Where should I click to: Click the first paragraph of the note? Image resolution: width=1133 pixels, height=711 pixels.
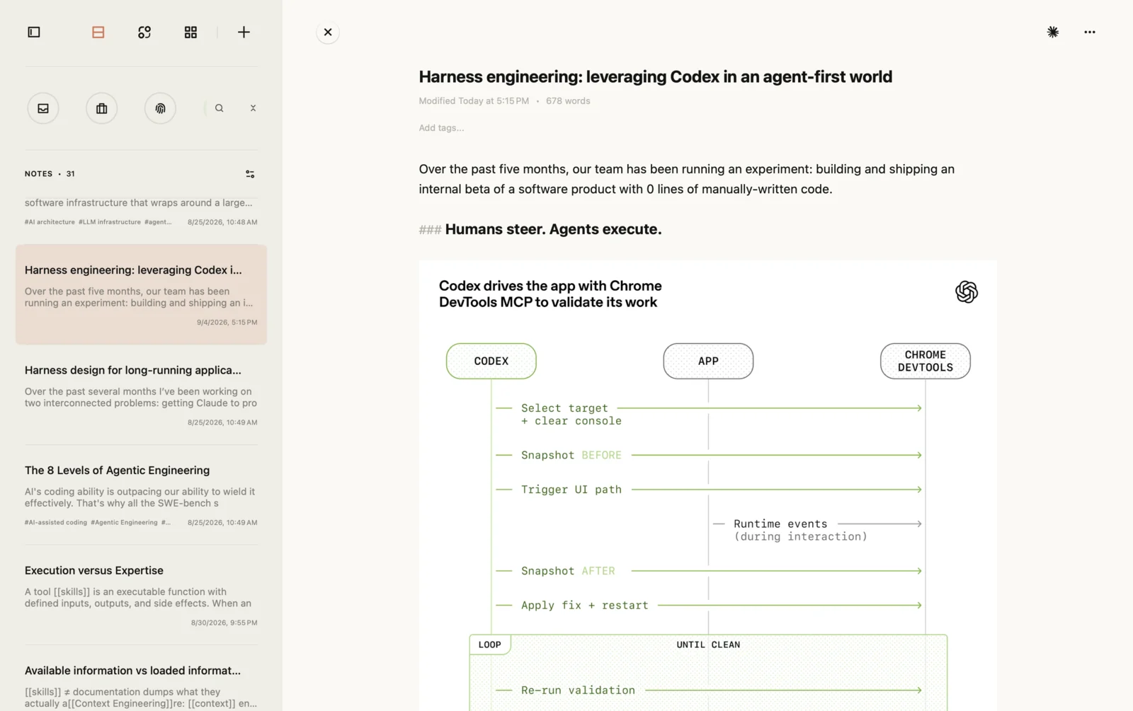[686, 179]
